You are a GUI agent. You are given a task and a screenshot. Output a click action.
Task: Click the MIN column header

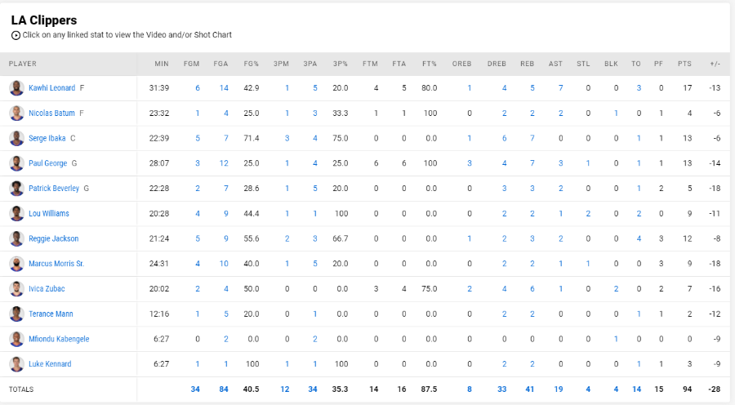point(162,64)
